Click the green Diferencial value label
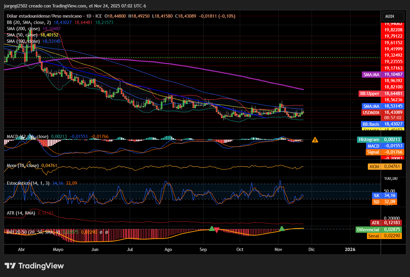Screen dimensions: 410x277 (x=379, y=230)
